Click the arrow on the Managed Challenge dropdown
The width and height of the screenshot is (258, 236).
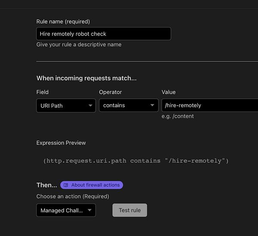pyautogui.click(x=89, y=211)
